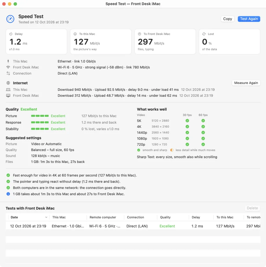Click "Balanced – full size, 60 fps" suggested setting
This screenshot has width=266, height=267.
point(53,150)
